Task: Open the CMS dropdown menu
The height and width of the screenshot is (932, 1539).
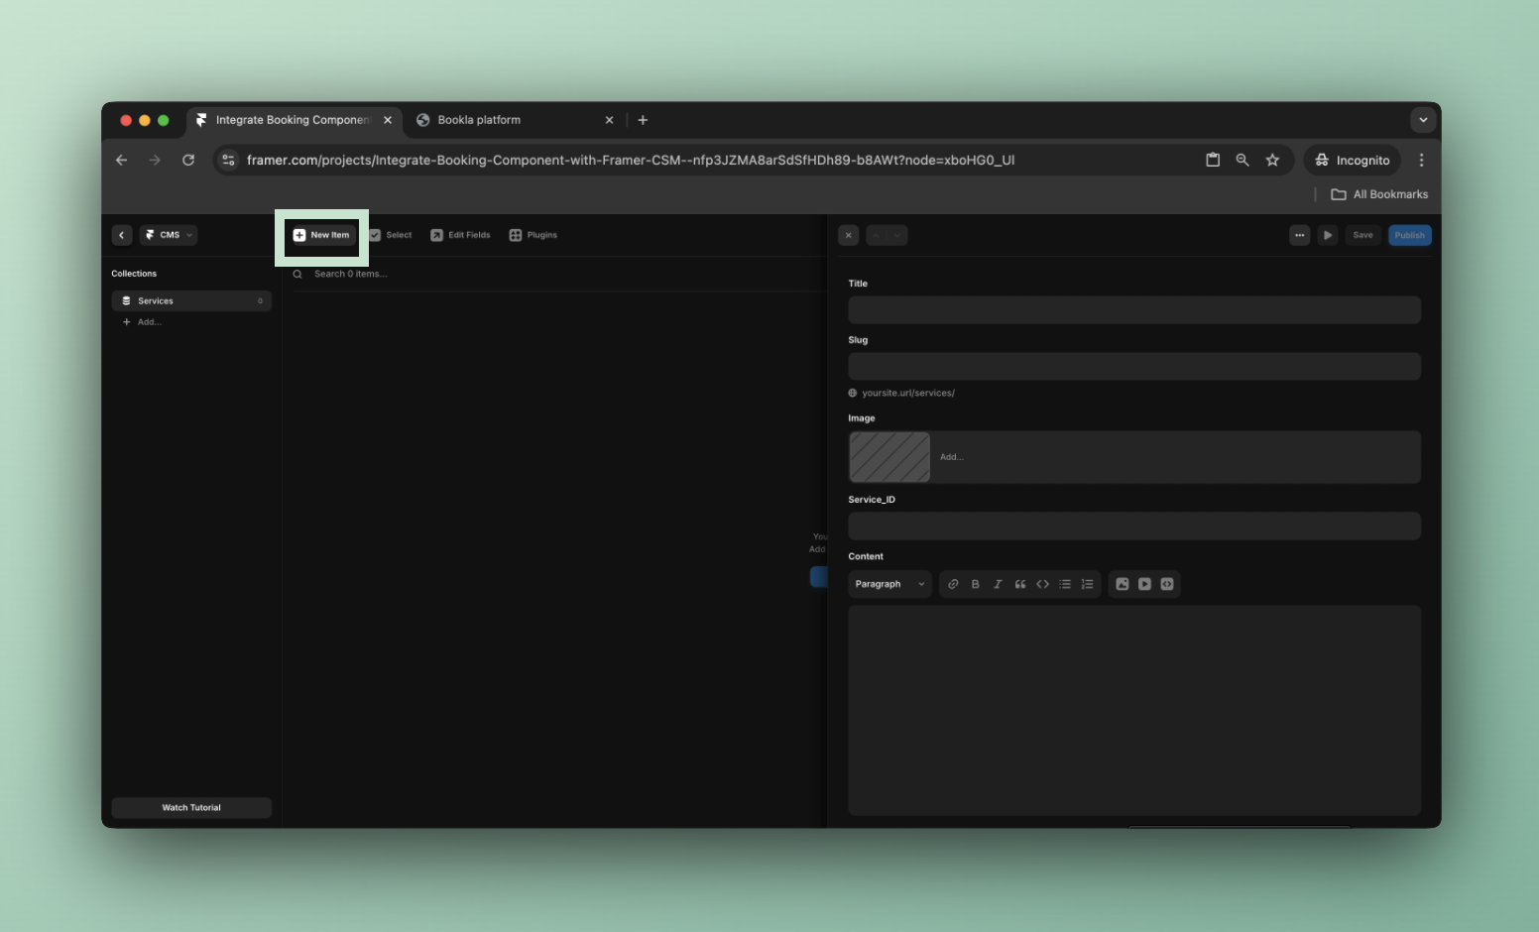Action: point(169,235)
